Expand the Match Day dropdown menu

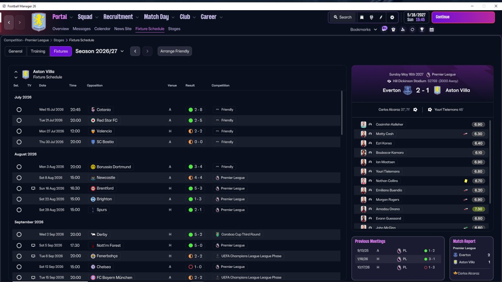(159, 17)
